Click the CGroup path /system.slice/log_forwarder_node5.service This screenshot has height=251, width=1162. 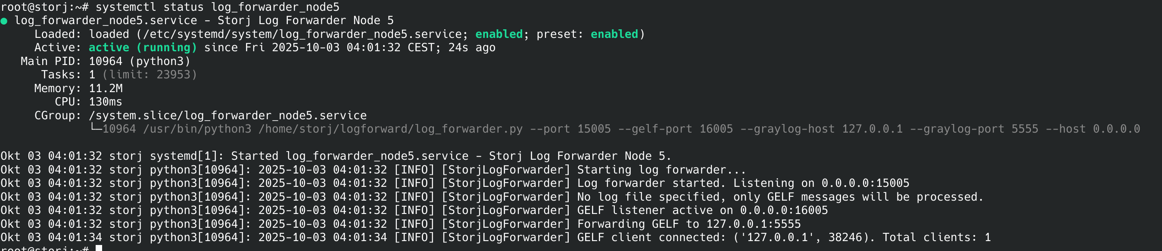click(228, 116)
